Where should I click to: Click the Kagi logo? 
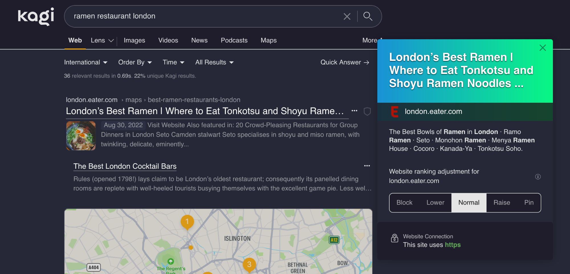[x=36, y=17]
